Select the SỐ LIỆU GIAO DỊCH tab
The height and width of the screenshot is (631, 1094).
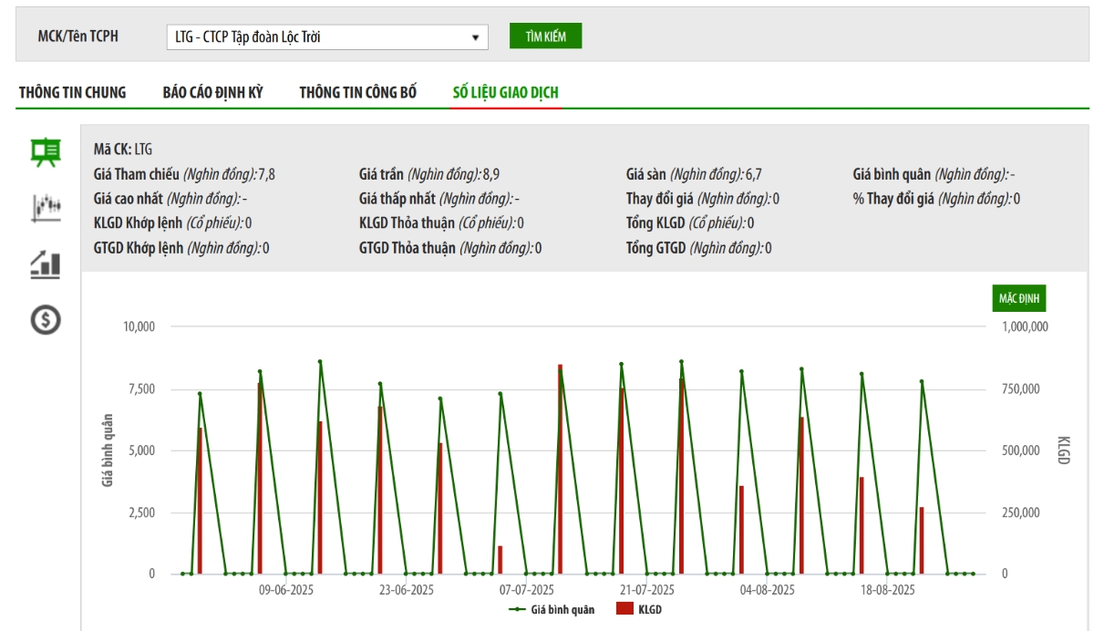tap(506, 92)
